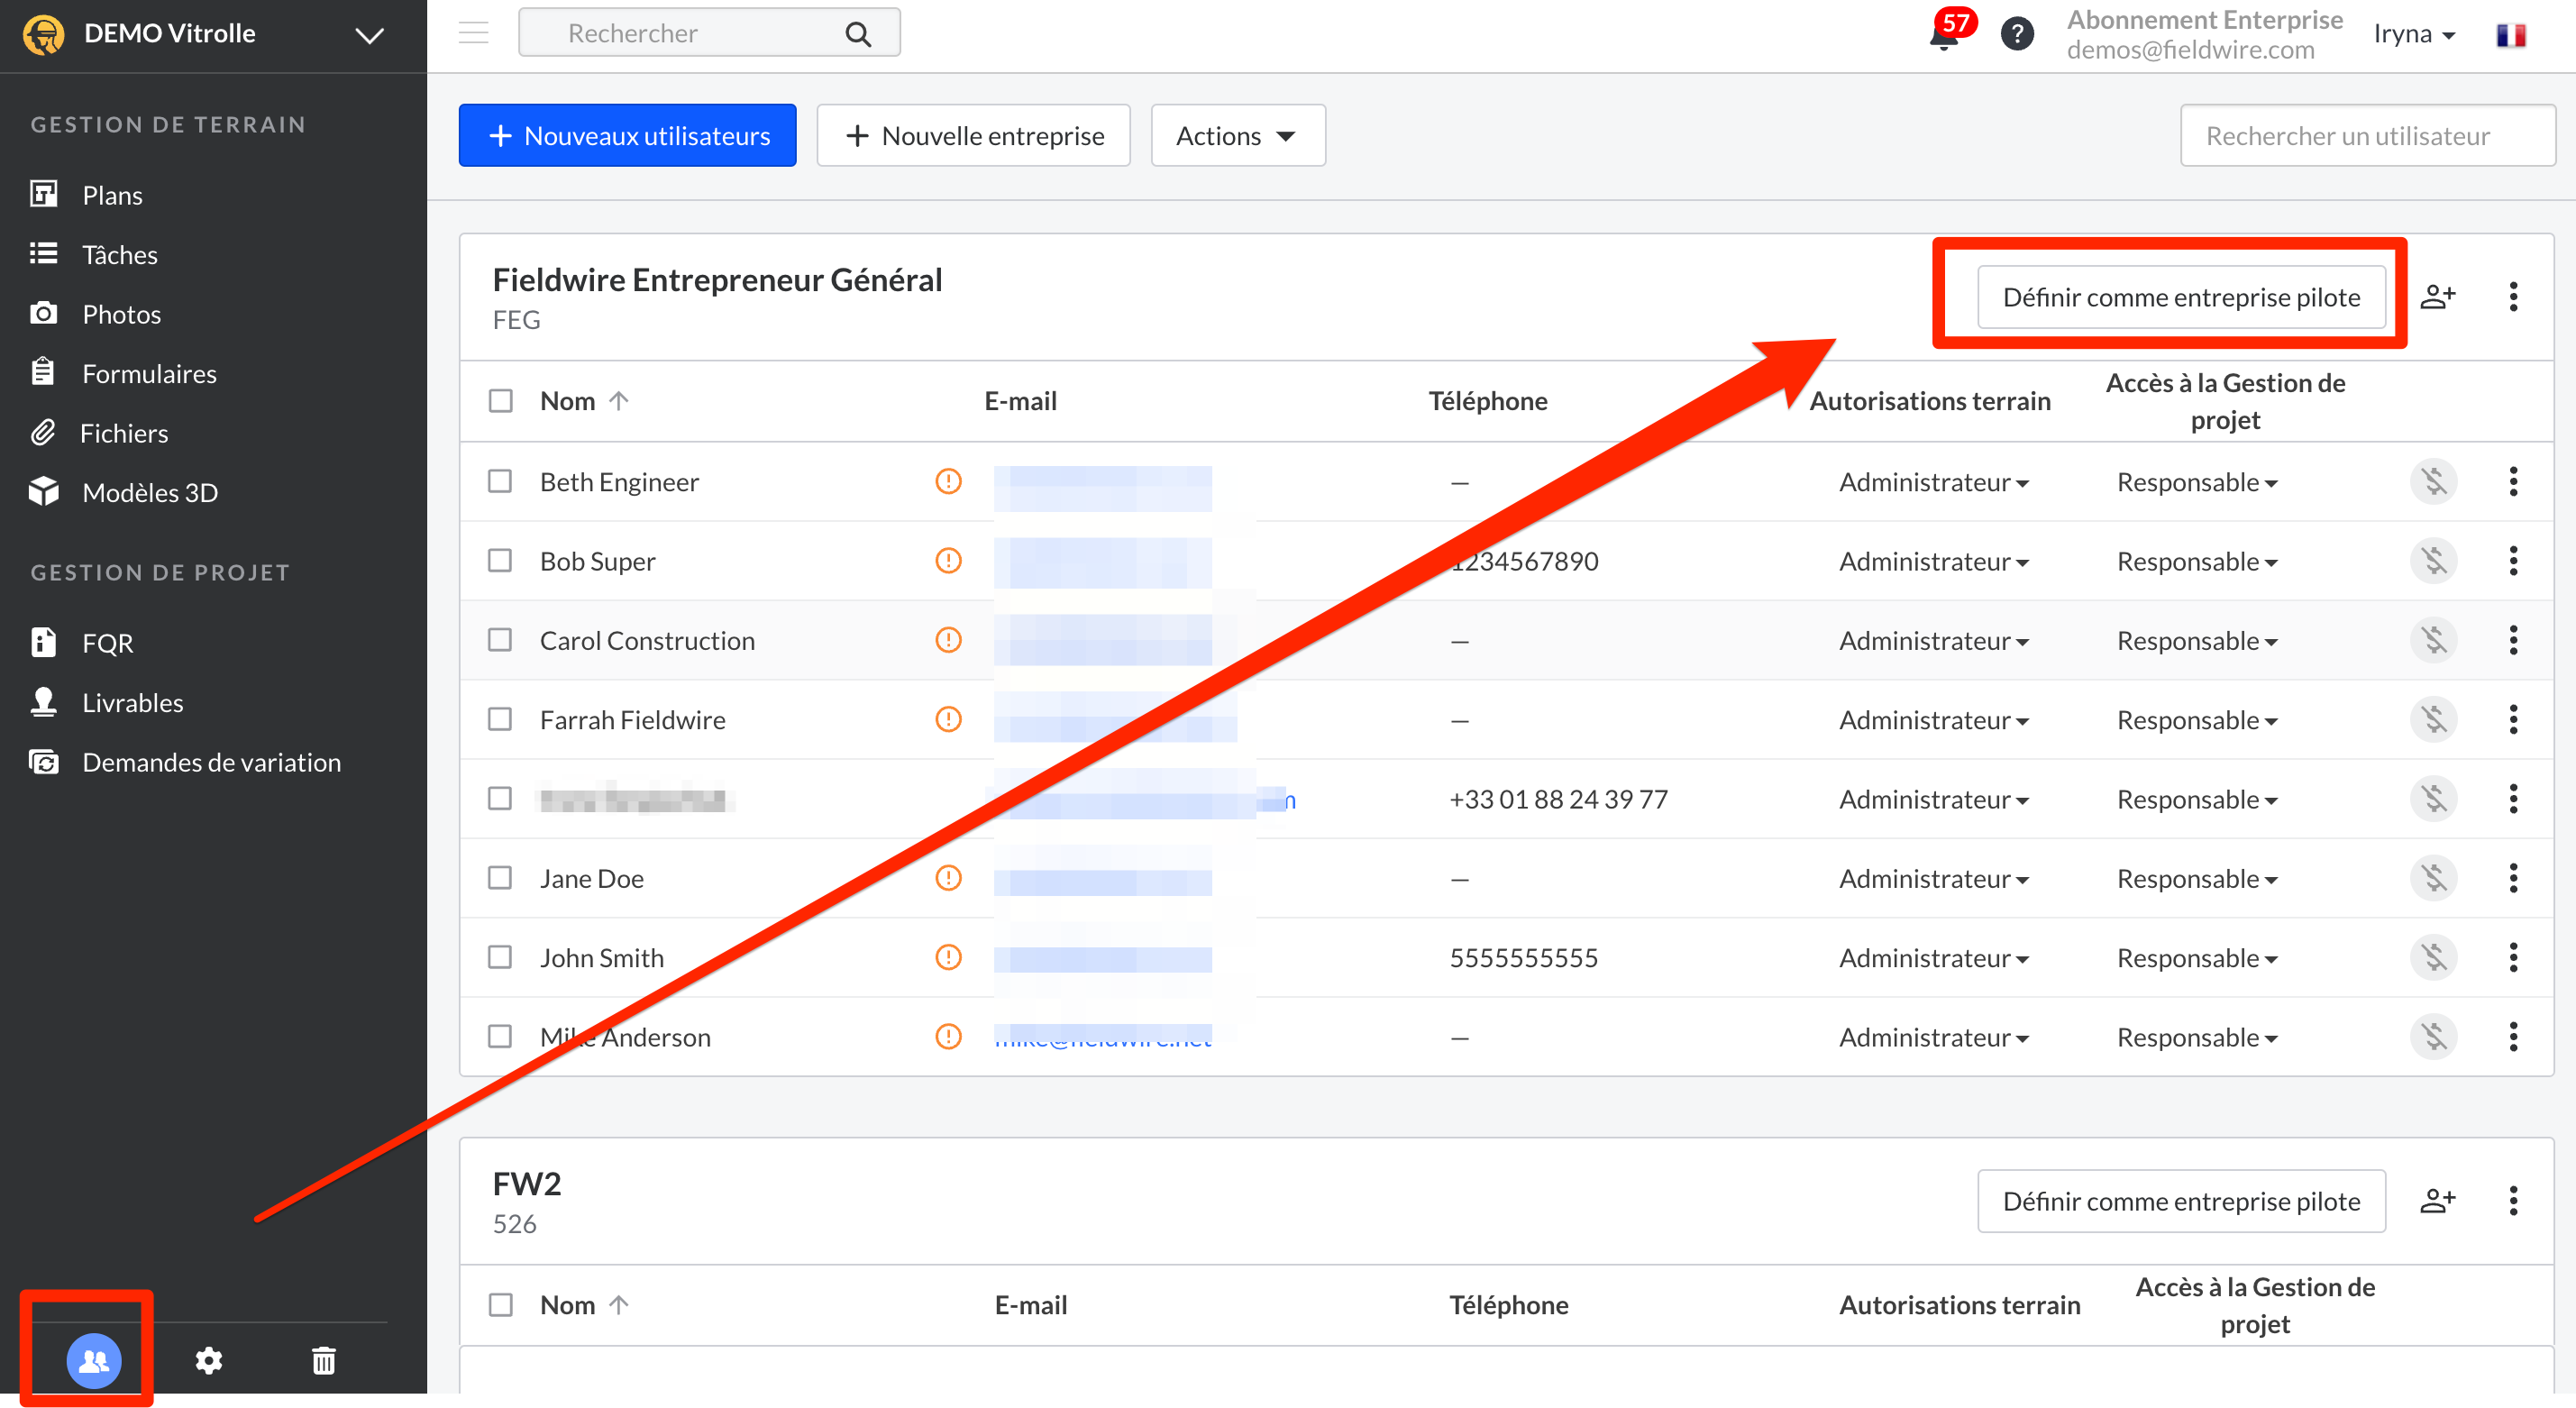The image size is (2576, 1408).
Task: Set FW2 as entreprise pilote
Action: pyautogui.click(x=2180, y=1200)
